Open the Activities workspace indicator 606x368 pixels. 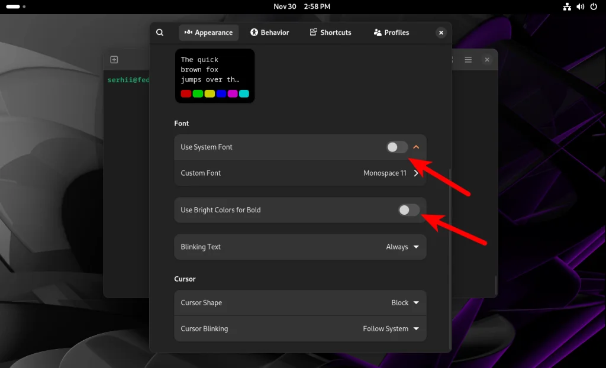click(16, 7)
